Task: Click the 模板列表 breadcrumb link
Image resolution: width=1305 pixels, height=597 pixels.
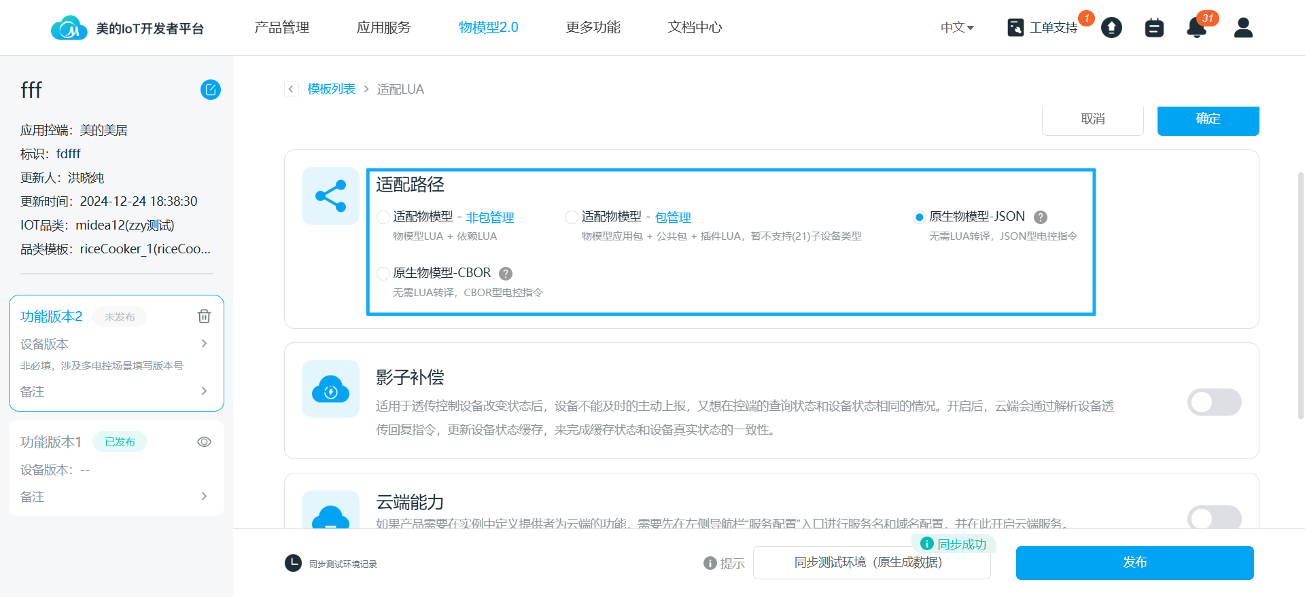Action: (331, 89)
